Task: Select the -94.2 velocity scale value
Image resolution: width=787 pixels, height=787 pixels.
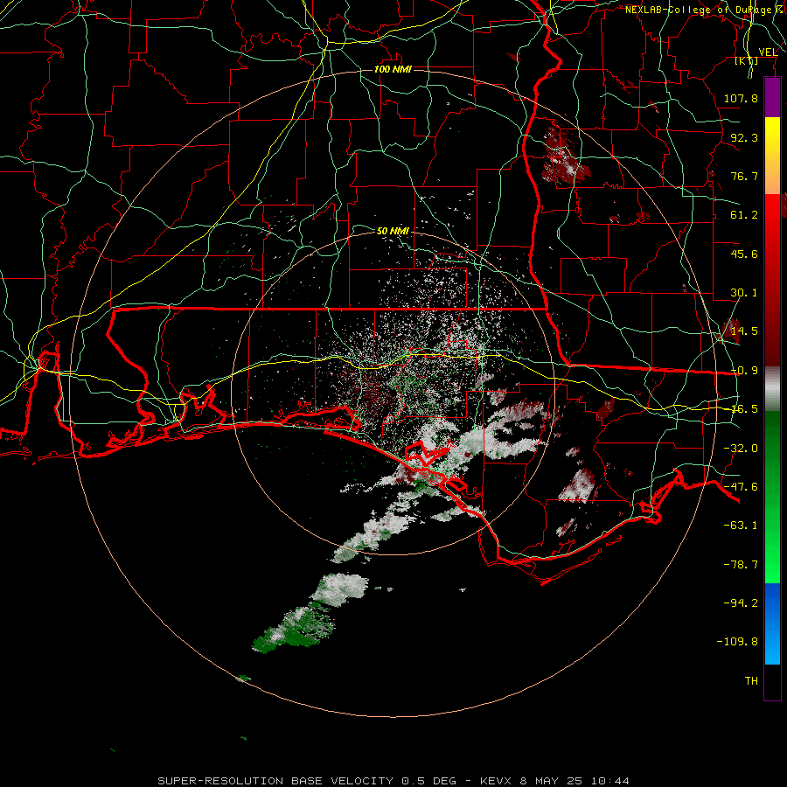Action: 741,602
